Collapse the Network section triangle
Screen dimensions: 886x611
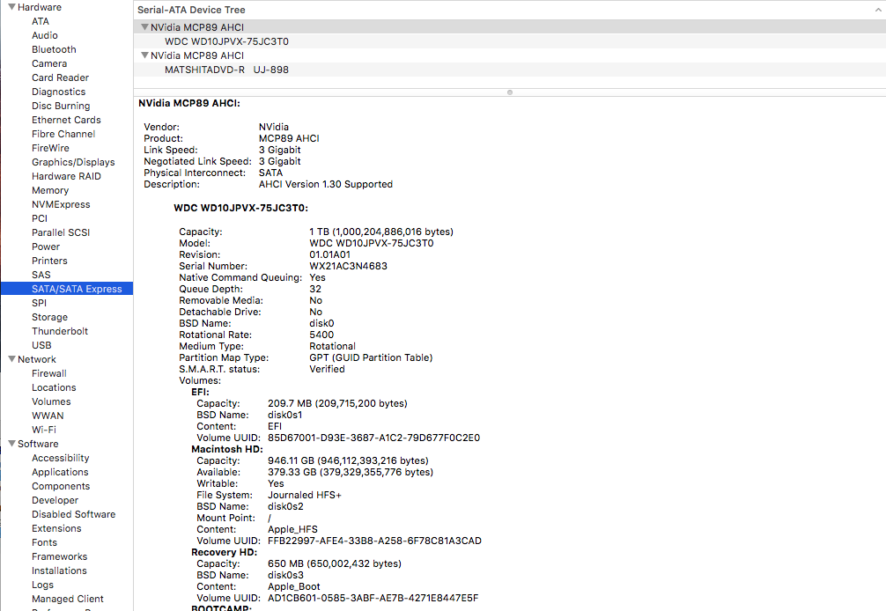click(11, 359)
